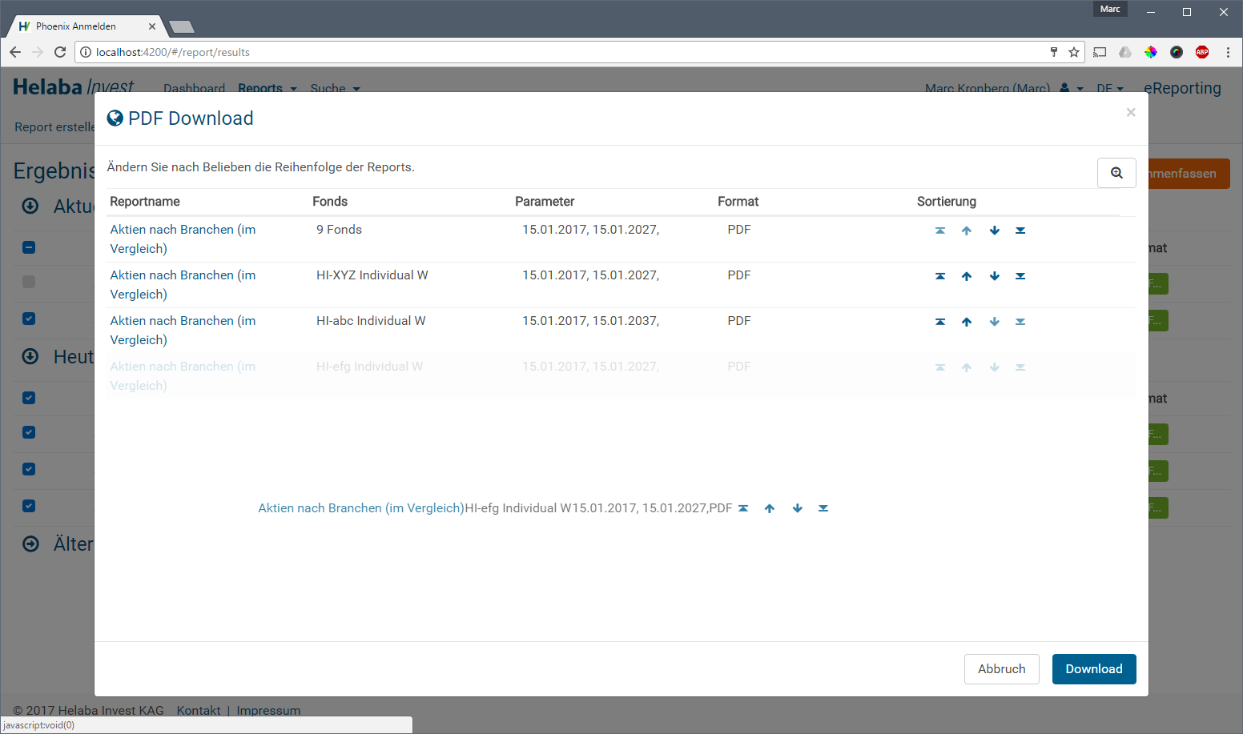Screen dimensions: 1243x734
Task: Move the 9 Fonds report down one position
Action: 994,231
